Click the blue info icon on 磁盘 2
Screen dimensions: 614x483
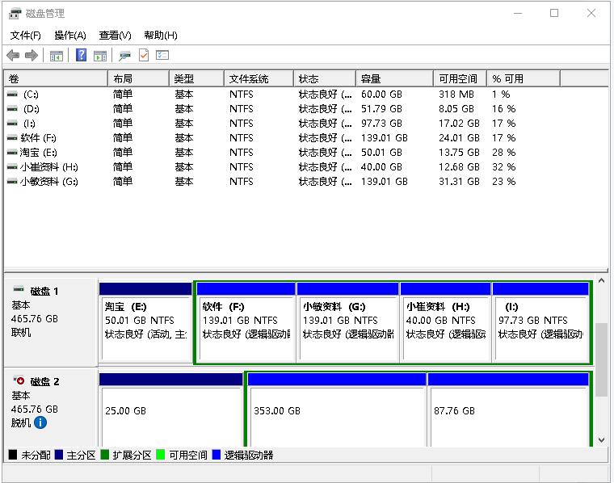[x=40, y=422]
